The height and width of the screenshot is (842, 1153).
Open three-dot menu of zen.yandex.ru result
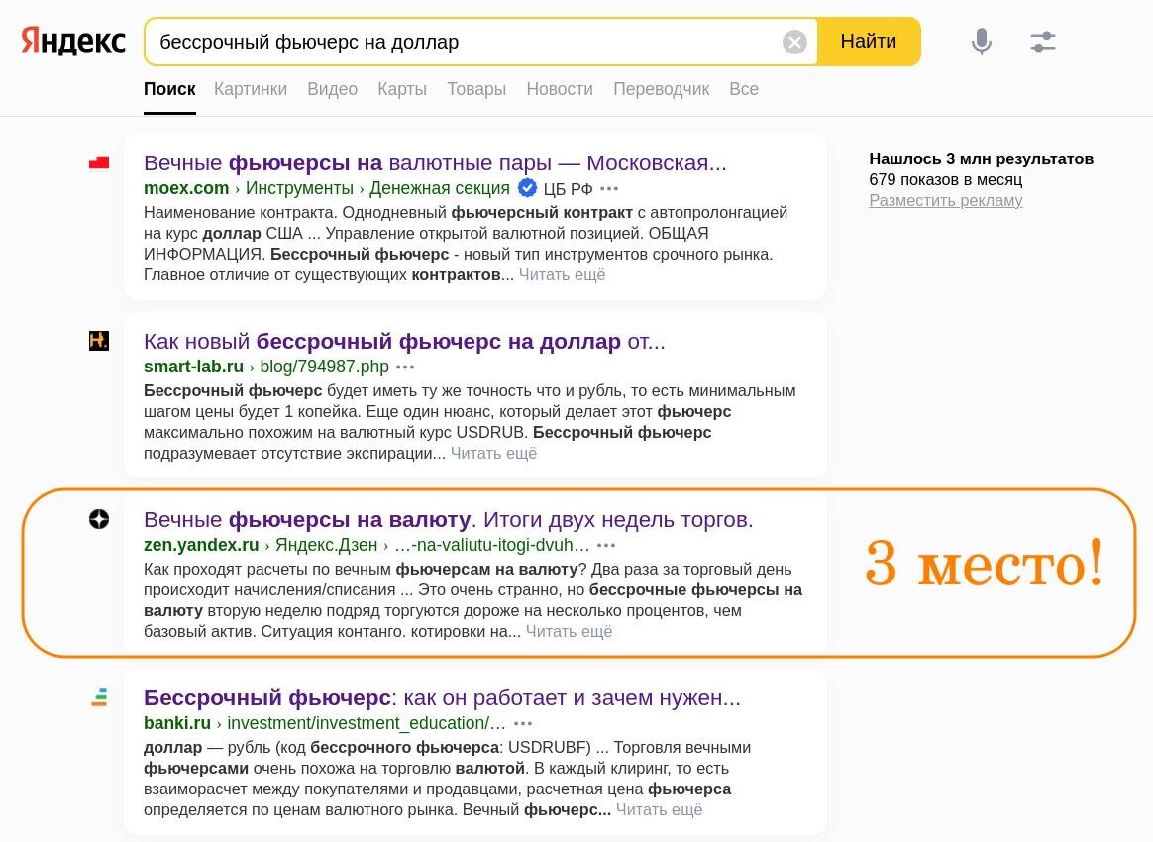606,546
